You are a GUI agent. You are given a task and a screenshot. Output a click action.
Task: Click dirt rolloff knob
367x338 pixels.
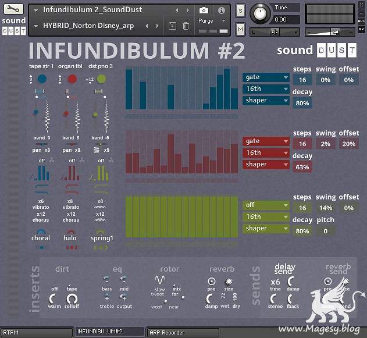tap(72, 298)
